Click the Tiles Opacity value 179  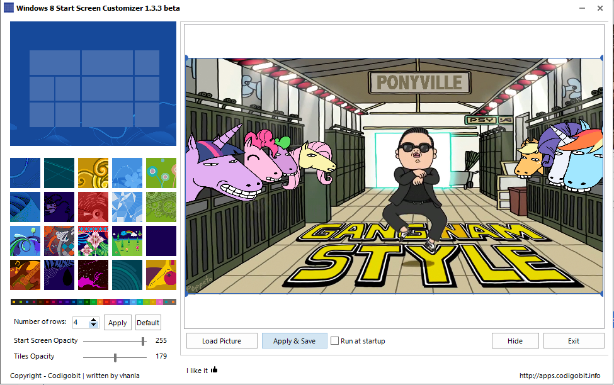161,356
